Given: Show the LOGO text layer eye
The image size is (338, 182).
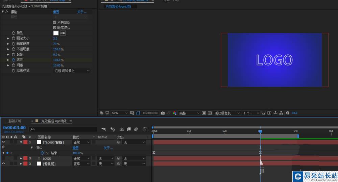Looking at the screenshot, I should tap(3, 158).
